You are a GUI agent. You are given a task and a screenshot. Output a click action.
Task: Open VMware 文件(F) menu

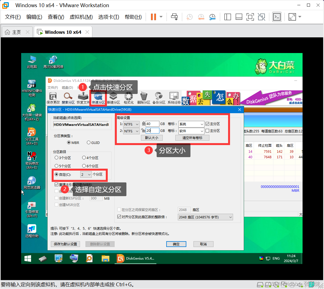[13, 17]
